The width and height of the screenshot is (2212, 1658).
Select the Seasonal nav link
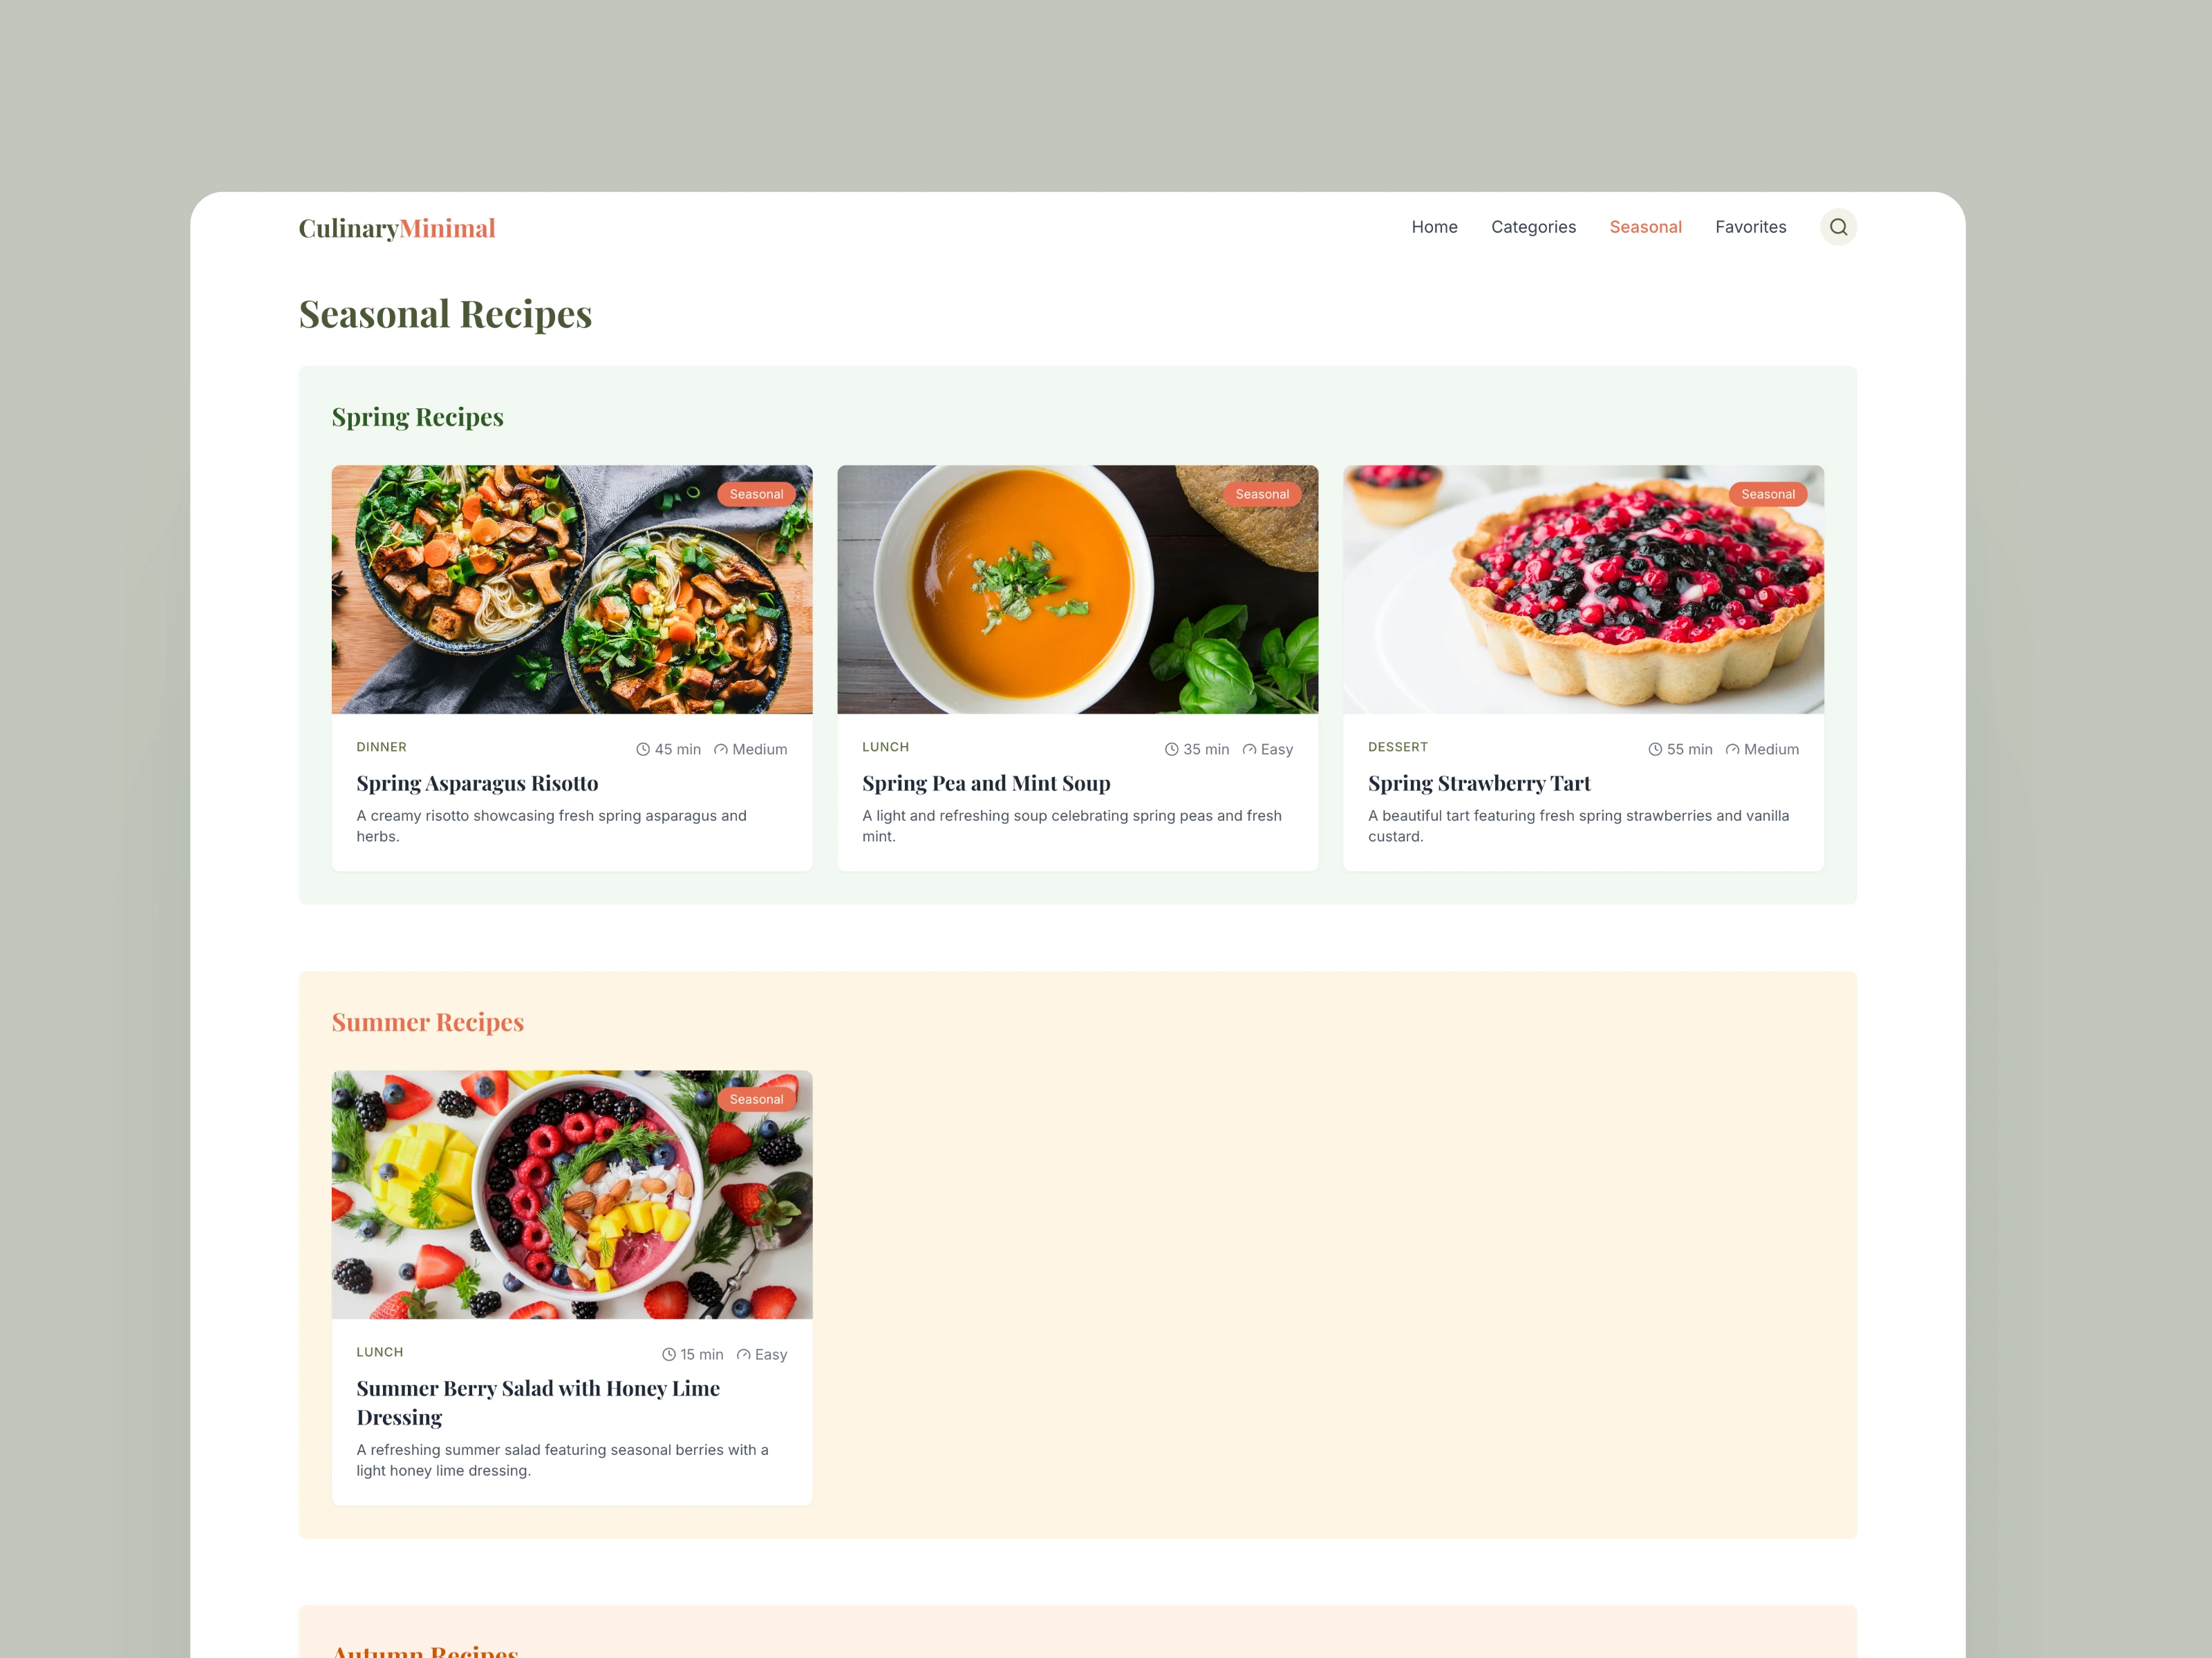click(1645, 227)
